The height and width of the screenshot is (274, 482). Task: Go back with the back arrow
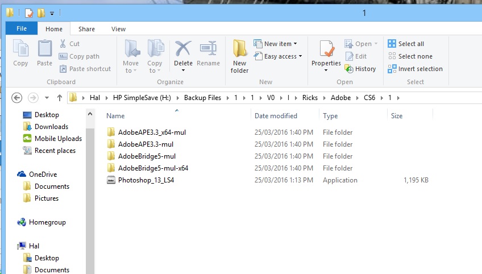tap(17, 98)
